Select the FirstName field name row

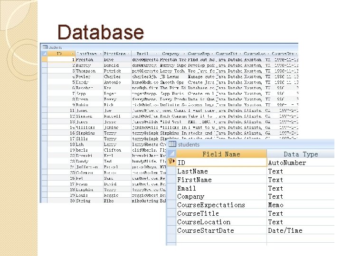(221, 180)
